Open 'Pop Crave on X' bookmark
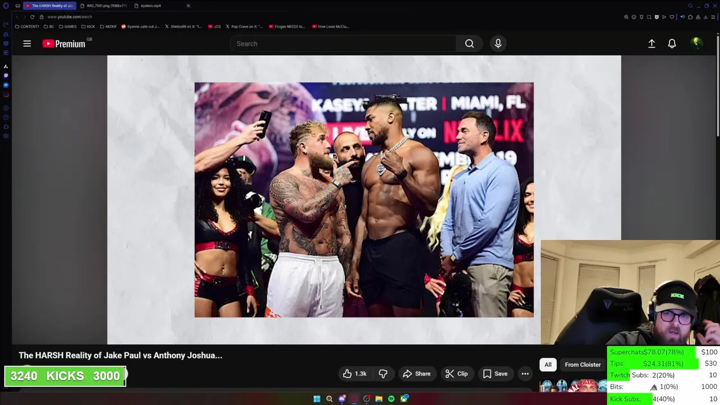Screen dimensions: 720x405 (x=244, y=26)
